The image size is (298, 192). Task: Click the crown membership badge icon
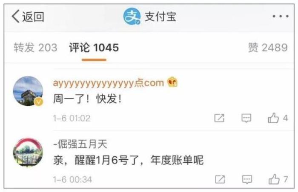(172, 82)
